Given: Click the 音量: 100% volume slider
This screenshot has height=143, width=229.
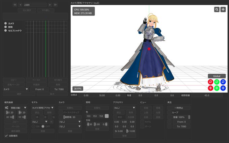Looking at the screenshot, I should tap(179, 117).
